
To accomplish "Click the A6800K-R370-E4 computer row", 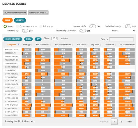I will pos(69,50).
